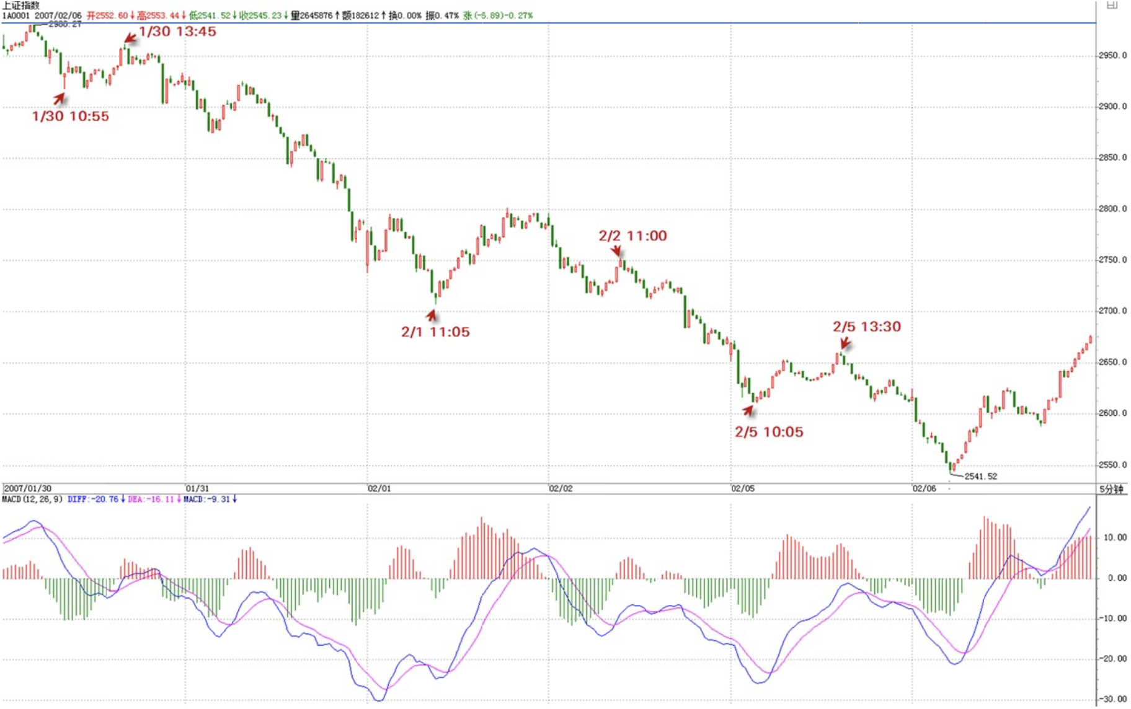
Task: Click the red arrow at 2/2 11:00
Action: coord(616,250)
